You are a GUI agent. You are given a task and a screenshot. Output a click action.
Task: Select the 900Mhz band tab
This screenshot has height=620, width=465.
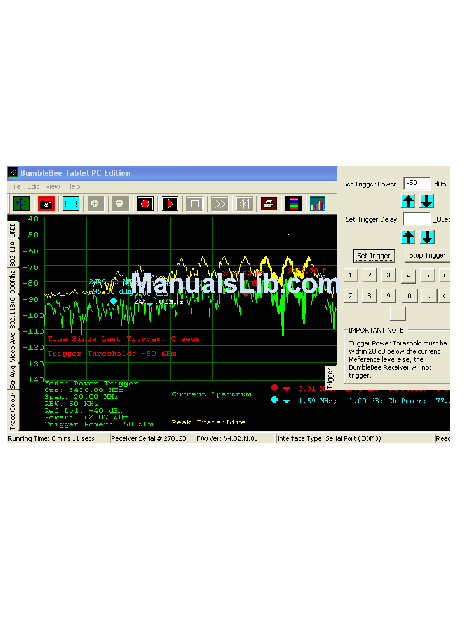[13, 281]
